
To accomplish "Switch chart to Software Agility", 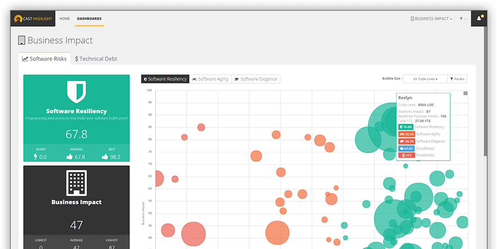I will [x=210, y=79].
